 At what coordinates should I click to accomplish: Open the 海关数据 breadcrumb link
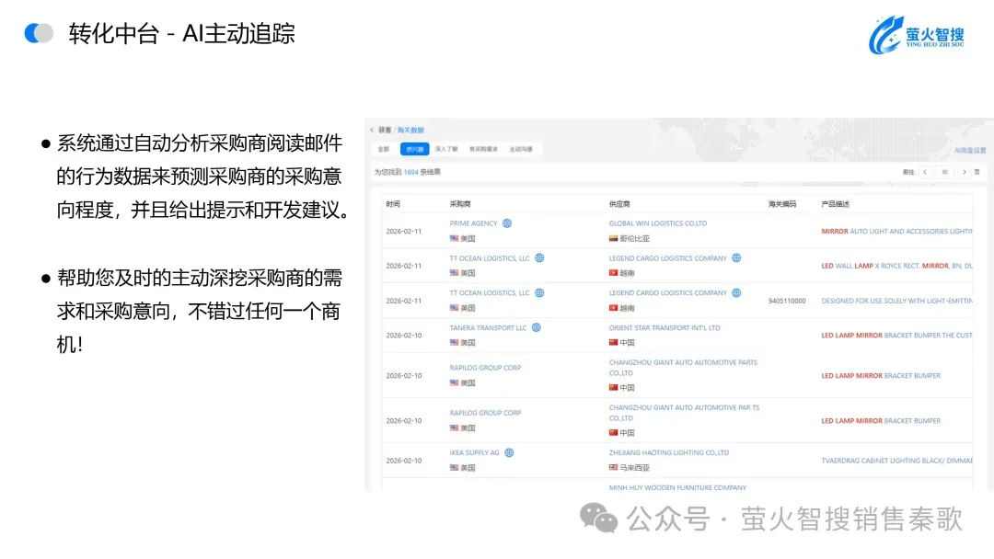[410, 130]
